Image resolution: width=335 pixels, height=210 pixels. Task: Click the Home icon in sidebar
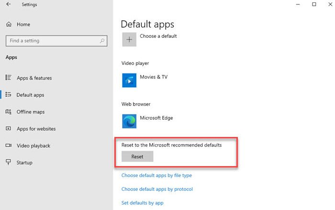point(8,24)
